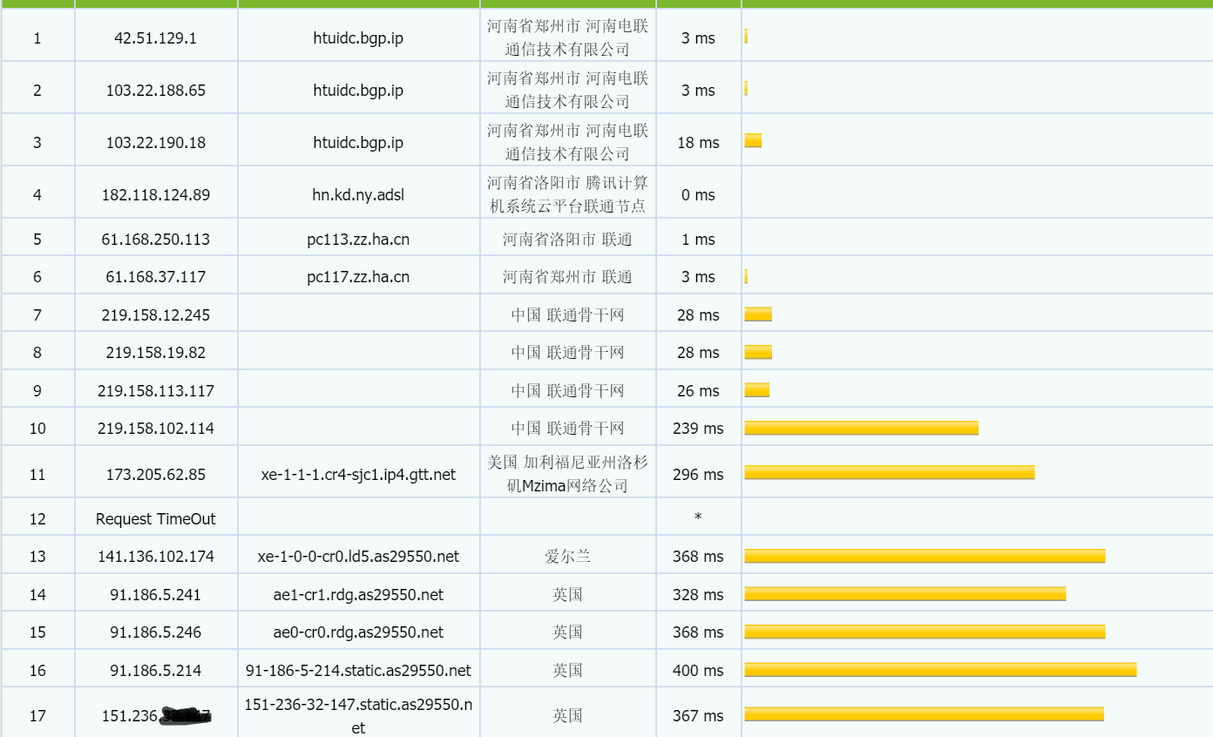
Task: Select IP address 173.205.62.85
Action: [x=155, y=475]
